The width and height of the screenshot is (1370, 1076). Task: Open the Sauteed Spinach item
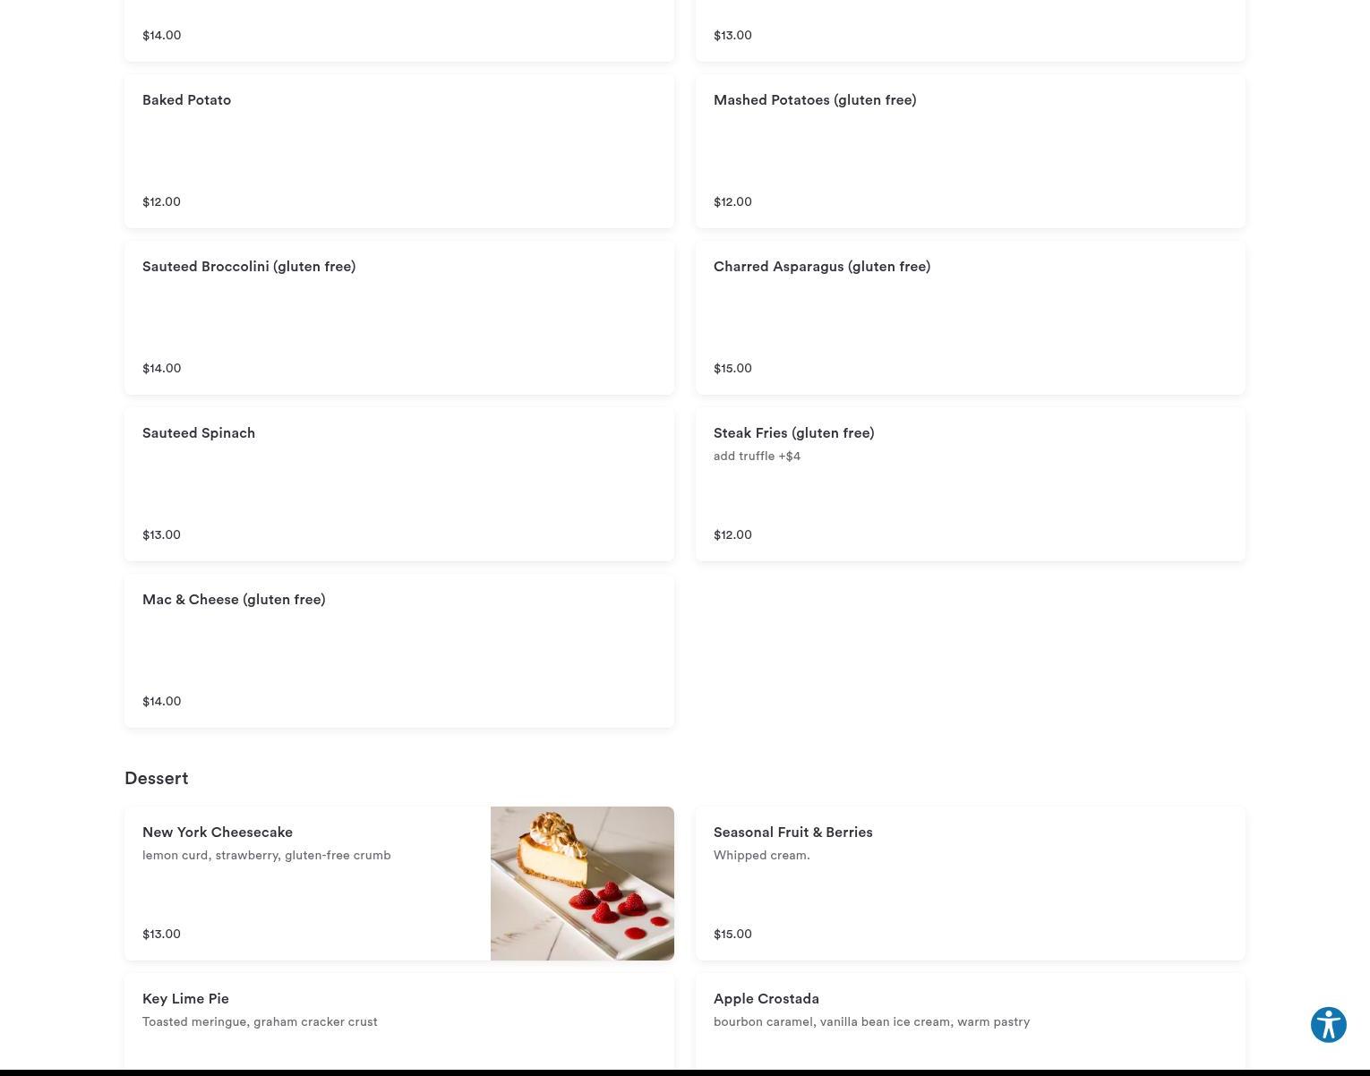click(399, 484)
